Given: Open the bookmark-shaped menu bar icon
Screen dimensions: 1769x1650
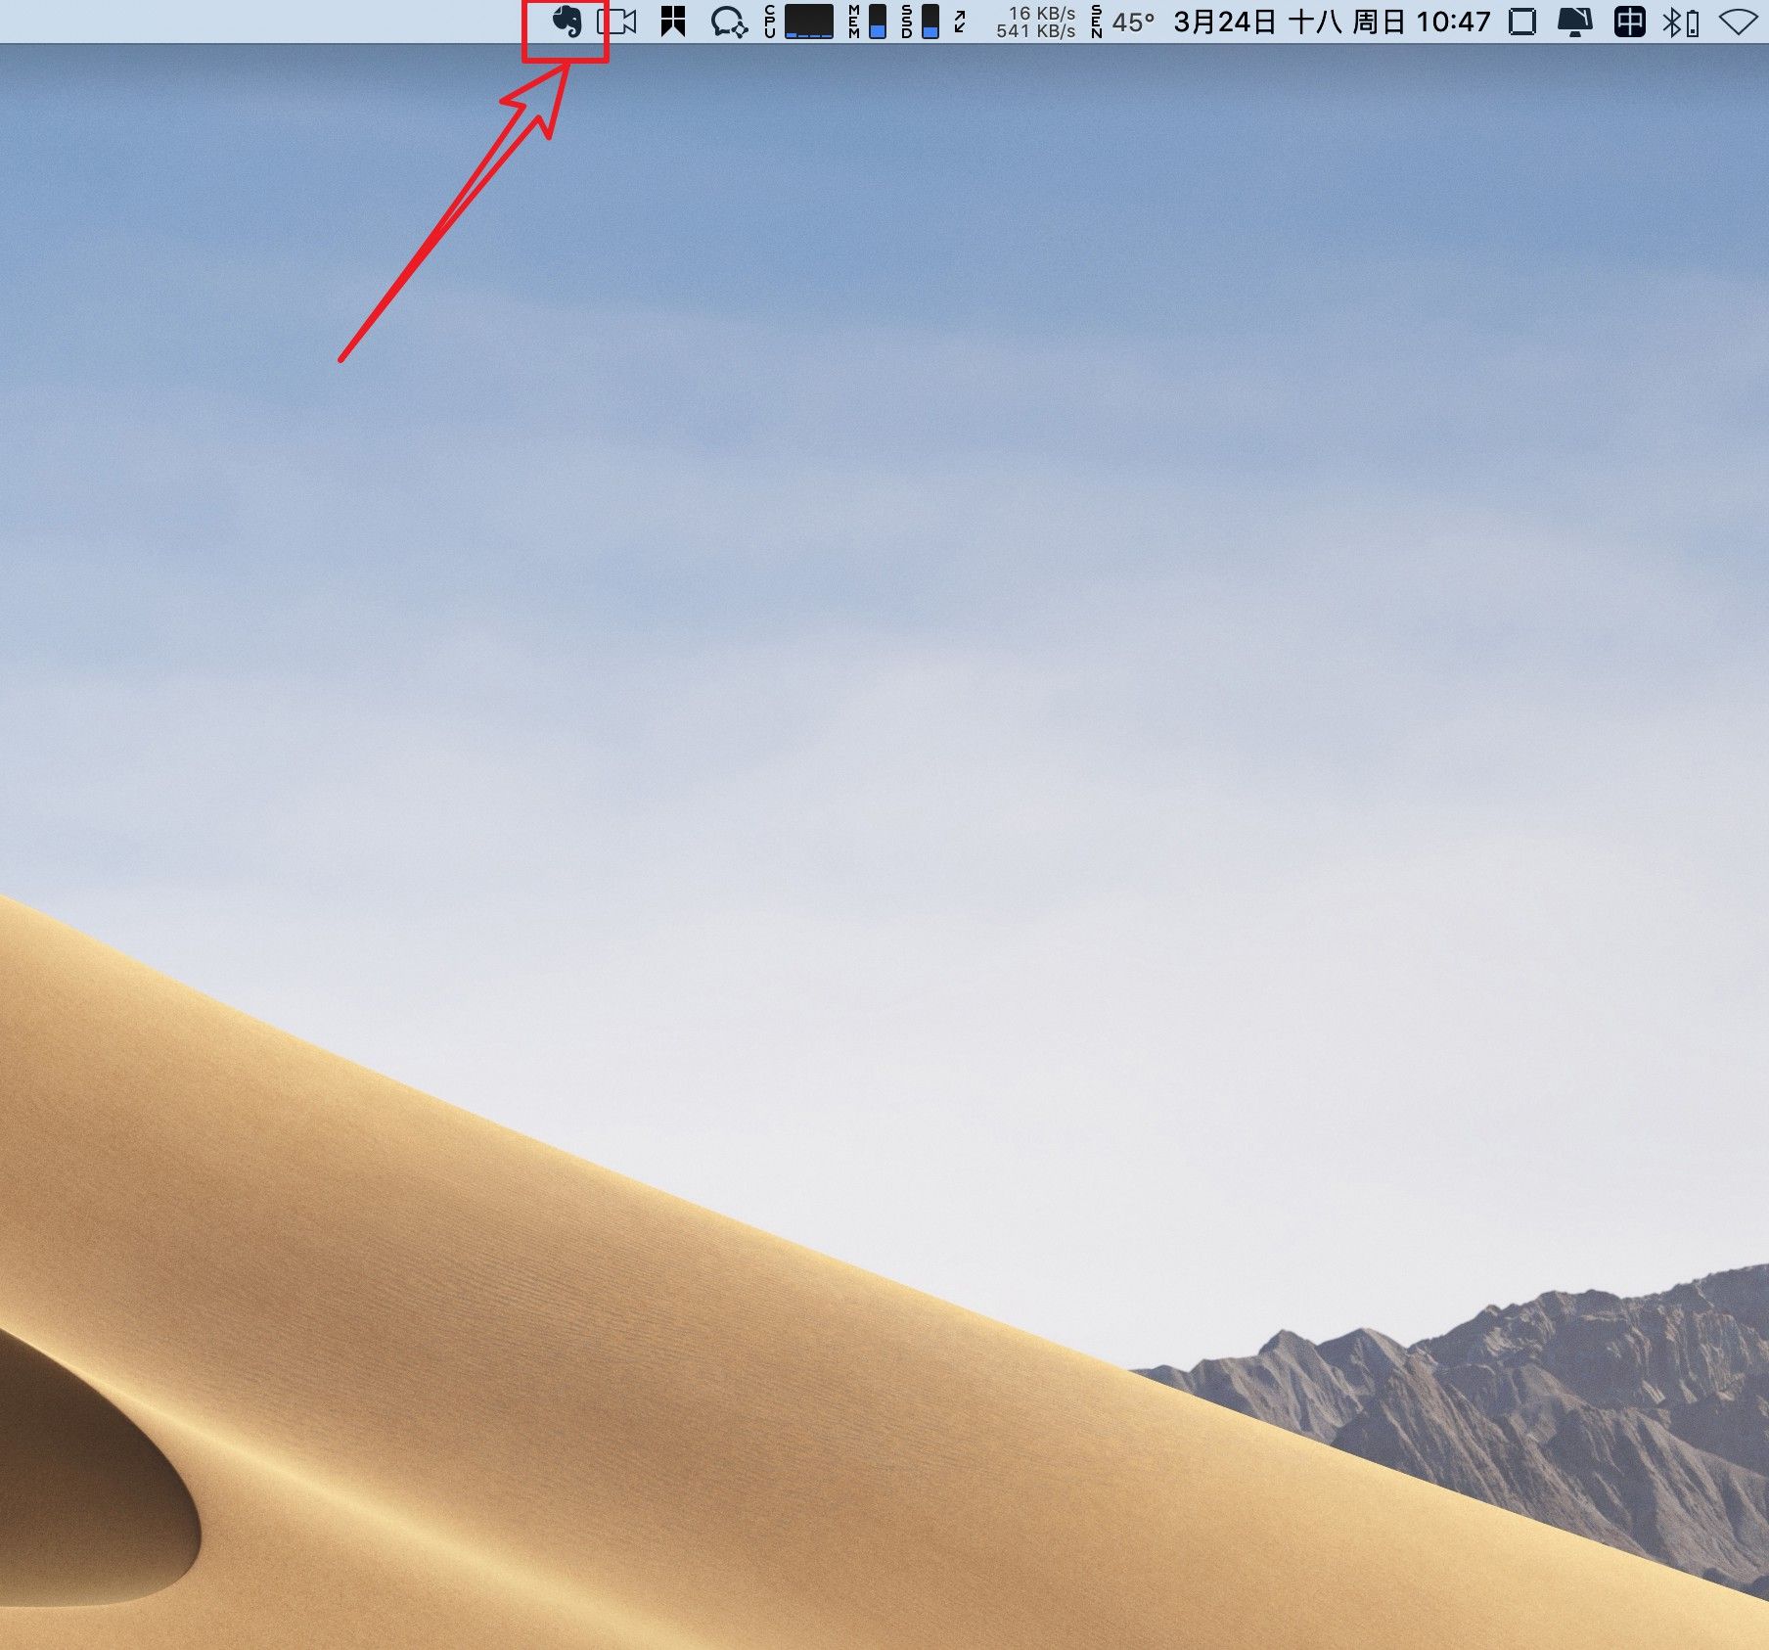Looking at the screenshot, I should (x=673, y=22).
